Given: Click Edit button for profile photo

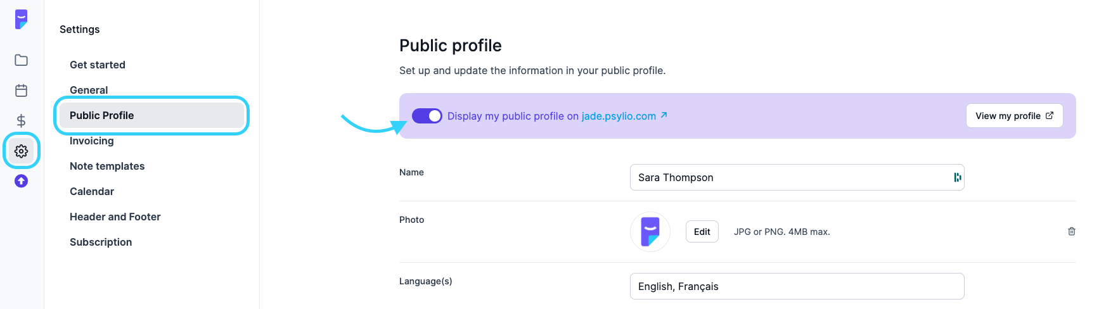Looking at the screenshot, I should coord(702,232).
